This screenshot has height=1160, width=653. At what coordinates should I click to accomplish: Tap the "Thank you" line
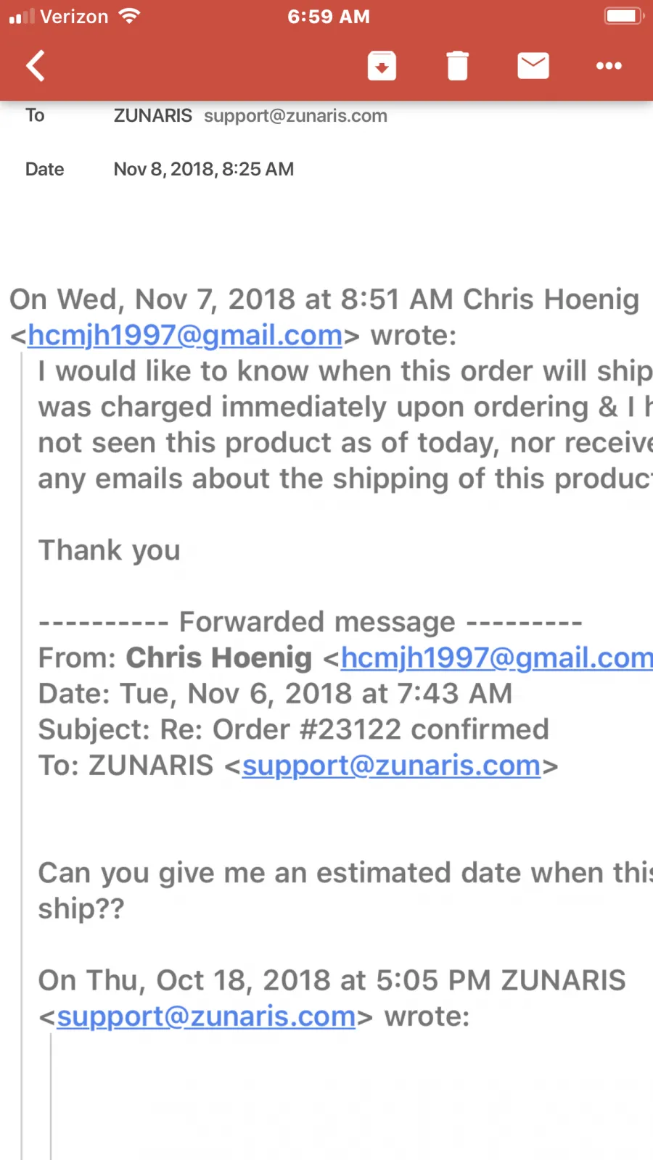(110, 550)
